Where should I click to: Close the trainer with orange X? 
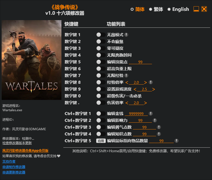[x=204, y=9]
